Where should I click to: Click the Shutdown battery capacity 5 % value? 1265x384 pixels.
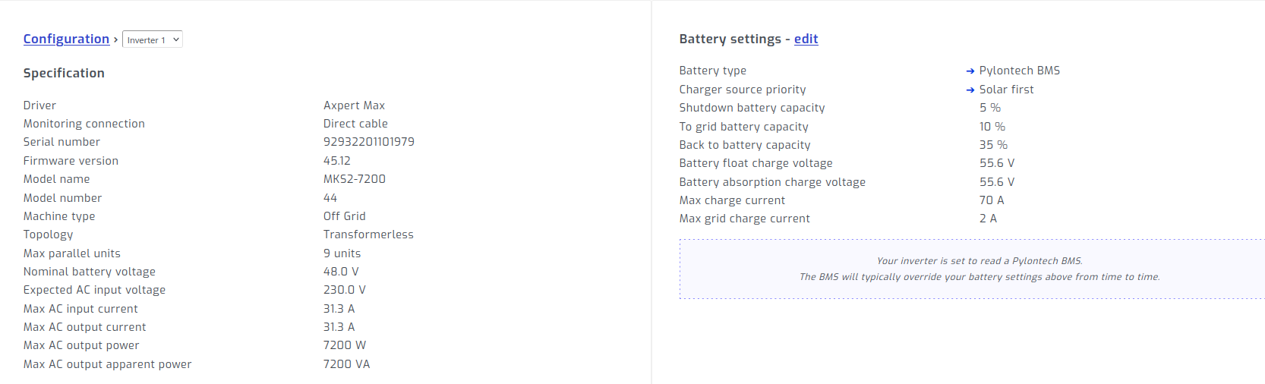[990, 108]
